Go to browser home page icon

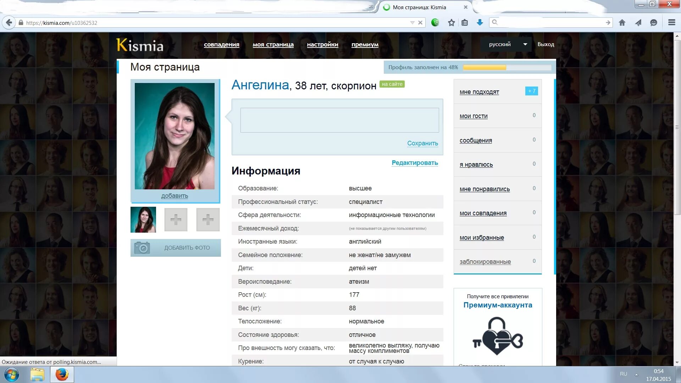[622, 23]
